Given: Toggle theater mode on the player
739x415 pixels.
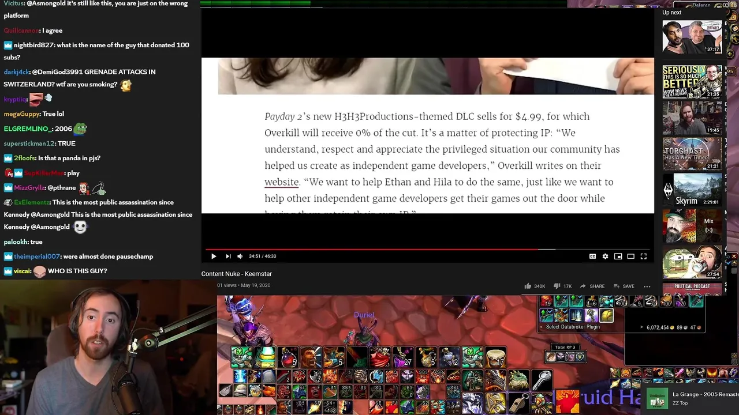Looking at the screenshot, I should coord(630,256).
